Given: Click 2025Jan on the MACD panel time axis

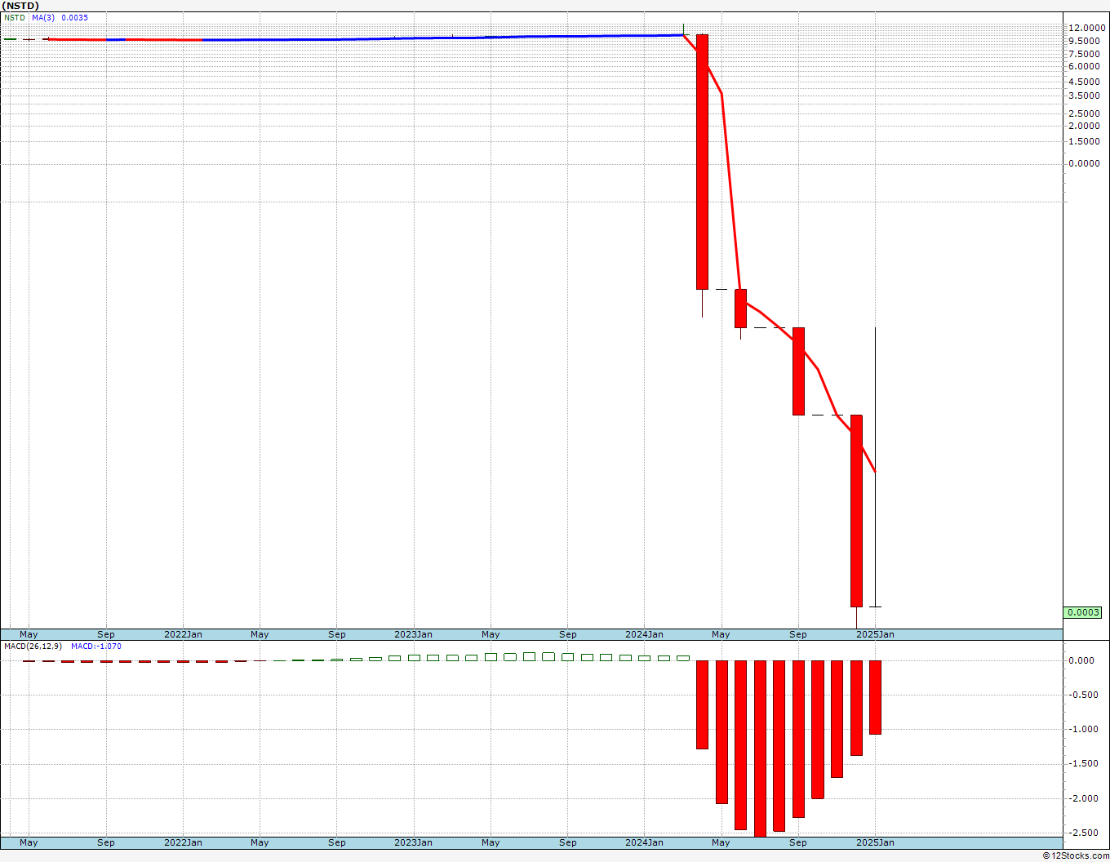Looking at the screenshot, I should 876,842.
